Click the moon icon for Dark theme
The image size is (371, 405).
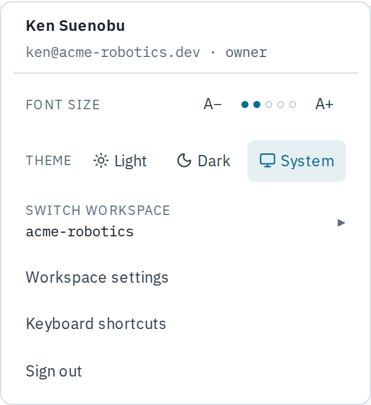coord(184,161)
